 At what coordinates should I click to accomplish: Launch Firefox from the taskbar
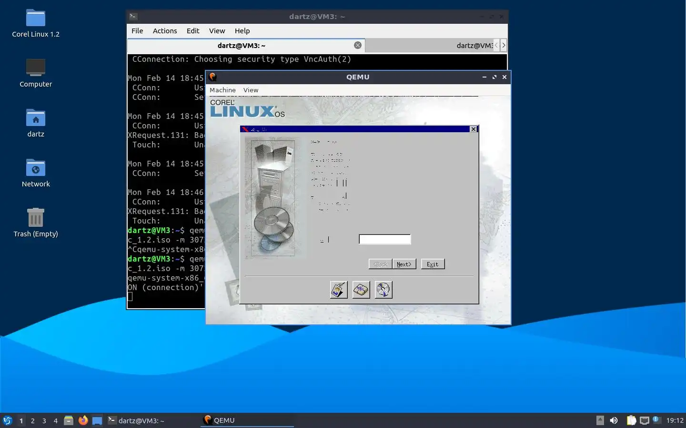[83, 420]
